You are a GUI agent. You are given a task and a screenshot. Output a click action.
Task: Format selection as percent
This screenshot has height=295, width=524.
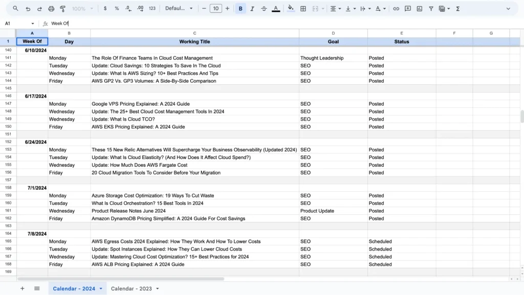click(116, 9)
